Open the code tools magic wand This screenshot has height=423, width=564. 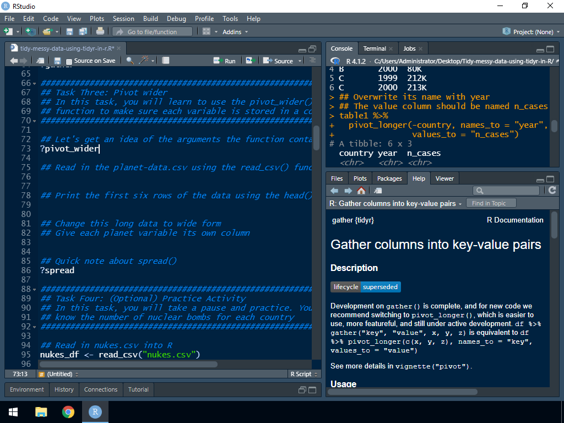click(x=144, y=61)
